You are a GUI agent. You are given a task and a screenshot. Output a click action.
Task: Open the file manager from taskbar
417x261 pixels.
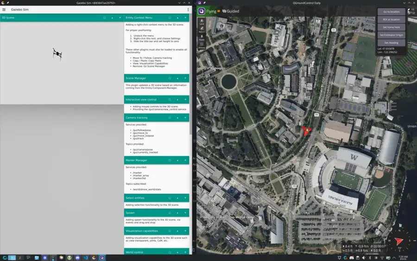37,258
